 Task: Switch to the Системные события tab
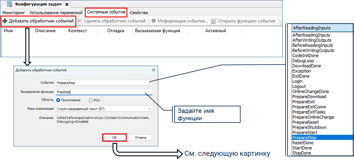coord(106,12)
